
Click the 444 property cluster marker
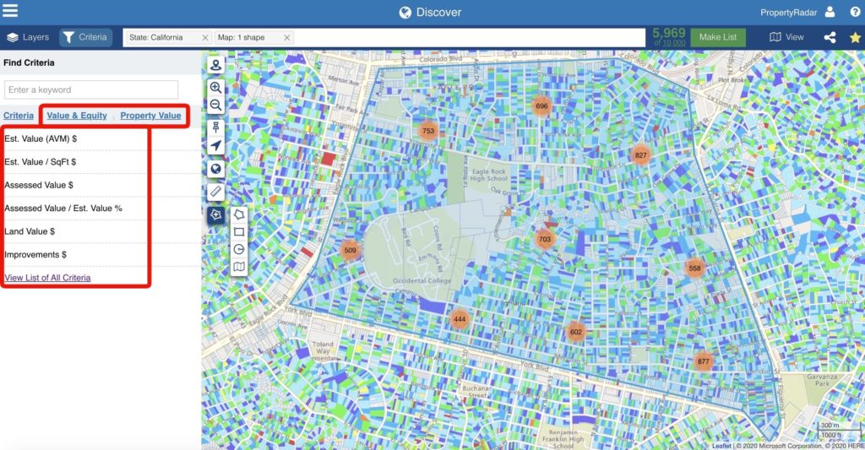click(460, 319)
